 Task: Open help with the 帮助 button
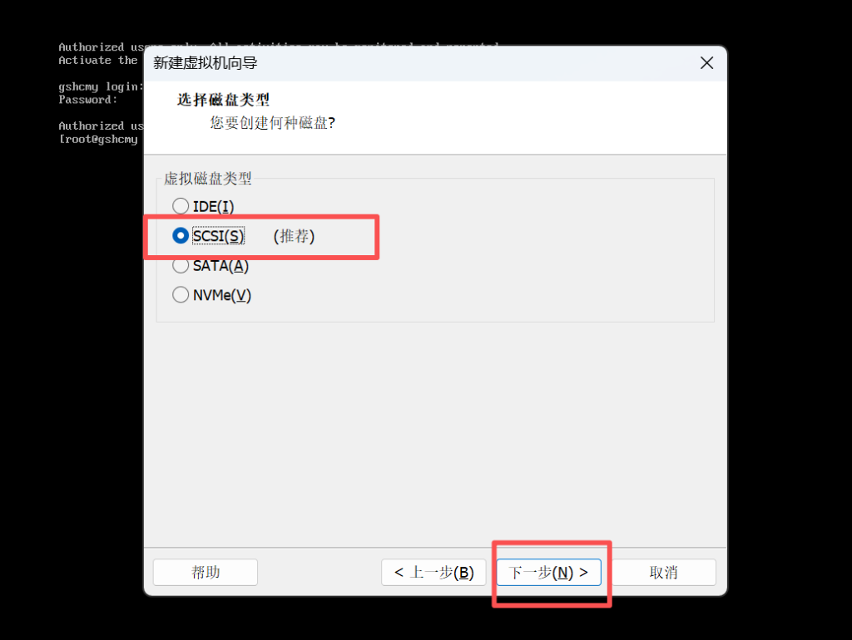tap(206, 572)
